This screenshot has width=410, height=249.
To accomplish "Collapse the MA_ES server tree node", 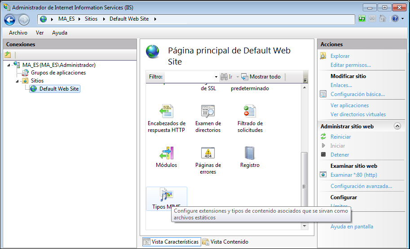I will coord(9,65).
